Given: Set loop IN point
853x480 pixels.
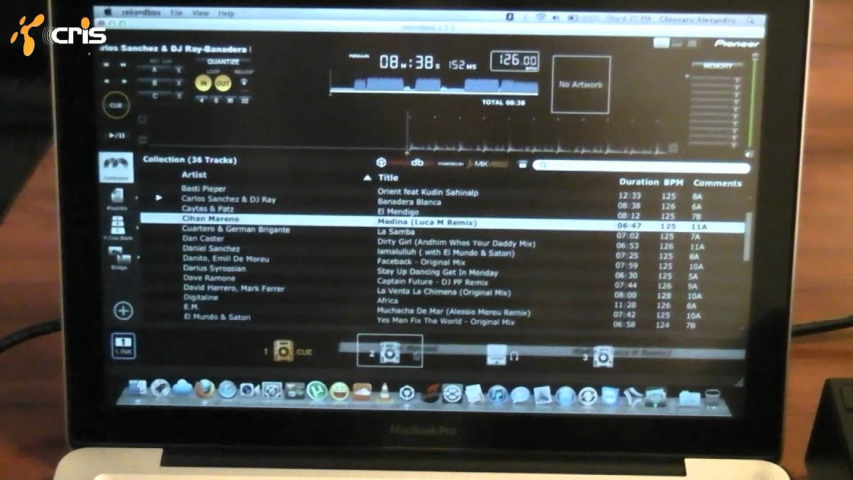Looking at the screenshot, I should (x=202, y=83).
